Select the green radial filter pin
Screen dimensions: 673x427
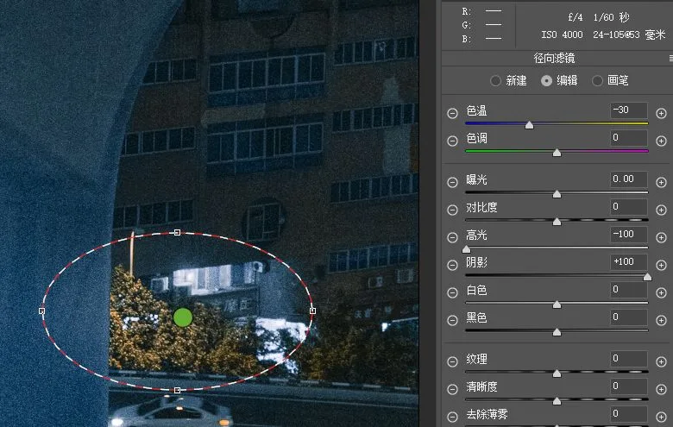click(183, 317)
